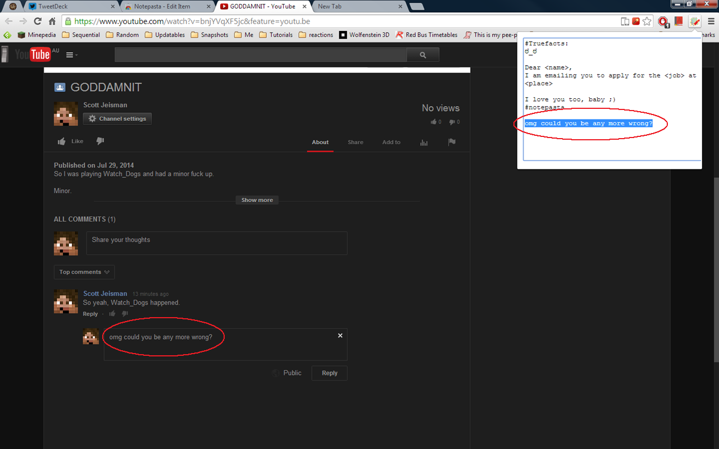Click the channel avatar beside the video title
The image size is (719, 449).
pyautogui.click(x=66, y=114)
